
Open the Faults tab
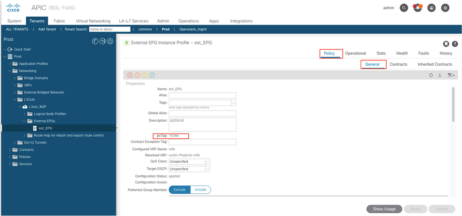(424, 53)
